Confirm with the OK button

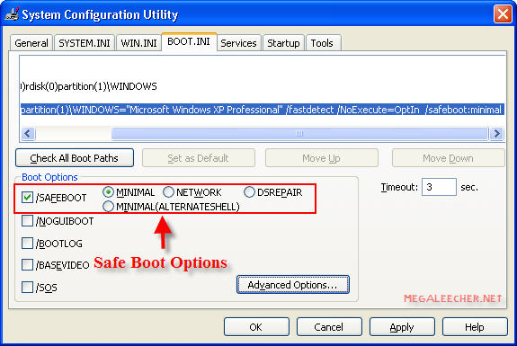click(256, 327)
